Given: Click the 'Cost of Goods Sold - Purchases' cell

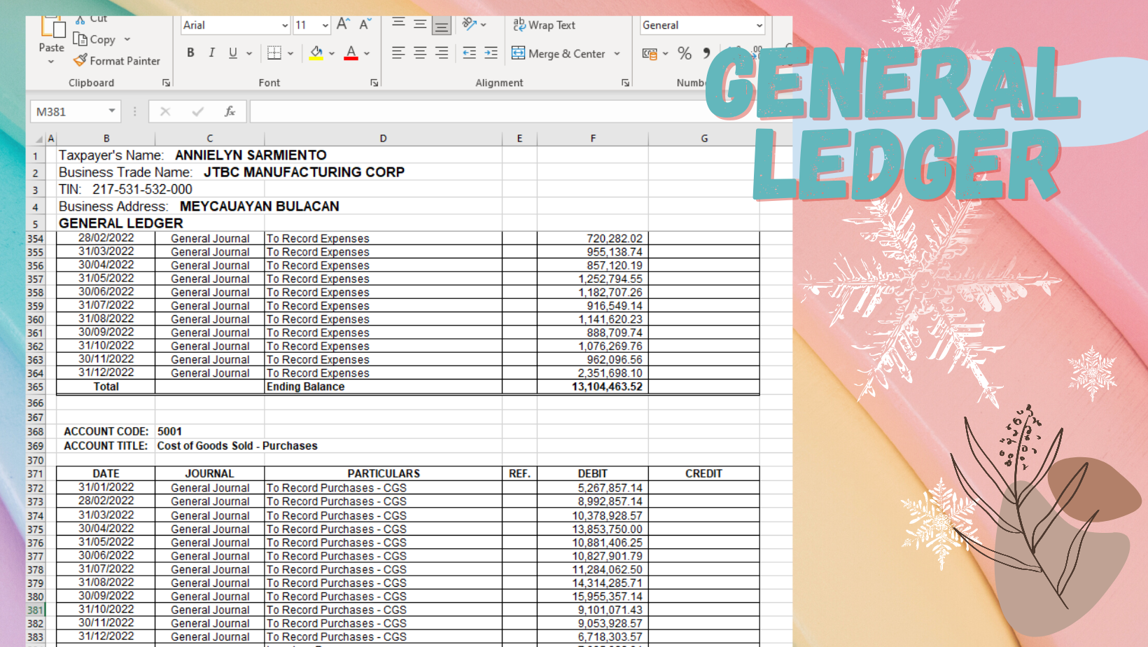Looking at the screenshot, I should coord(237,446).
